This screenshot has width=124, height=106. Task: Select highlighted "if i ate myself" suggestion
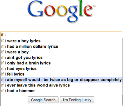pyautogui.click(x=62, y=80)
